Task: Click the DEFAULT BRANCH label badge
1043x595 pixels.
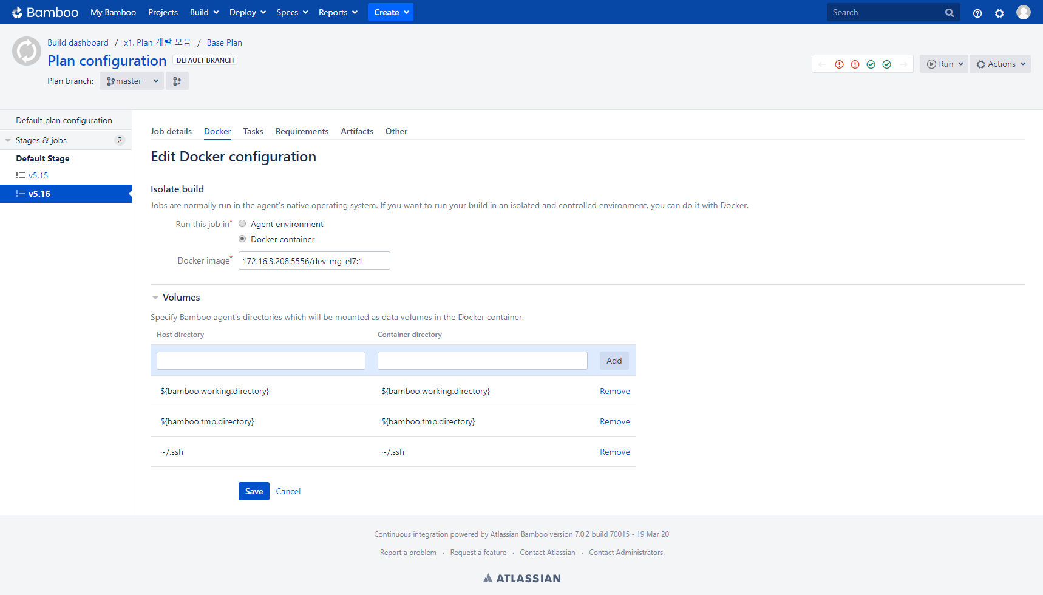Action: pos(205,60)
